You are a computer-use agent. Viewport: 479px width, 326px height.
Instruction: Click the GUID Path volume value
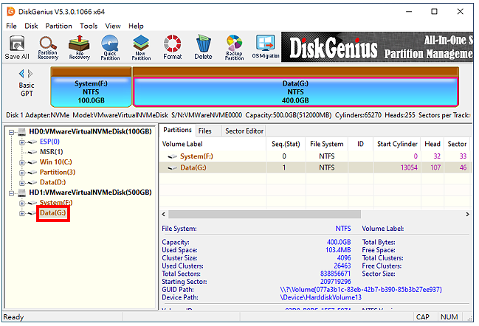361,289
